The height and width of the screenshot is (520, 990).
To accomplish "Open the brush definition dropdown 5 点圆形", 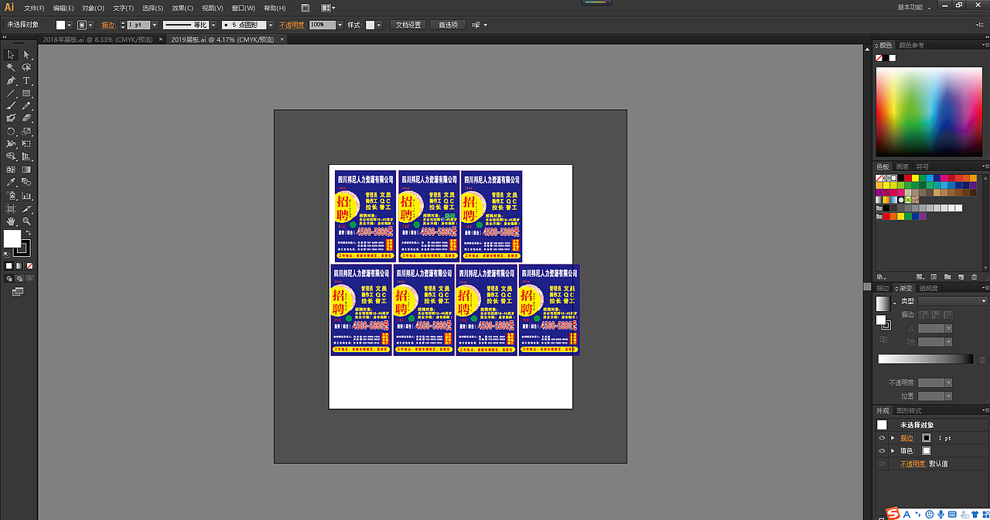I will coord(270,25).
